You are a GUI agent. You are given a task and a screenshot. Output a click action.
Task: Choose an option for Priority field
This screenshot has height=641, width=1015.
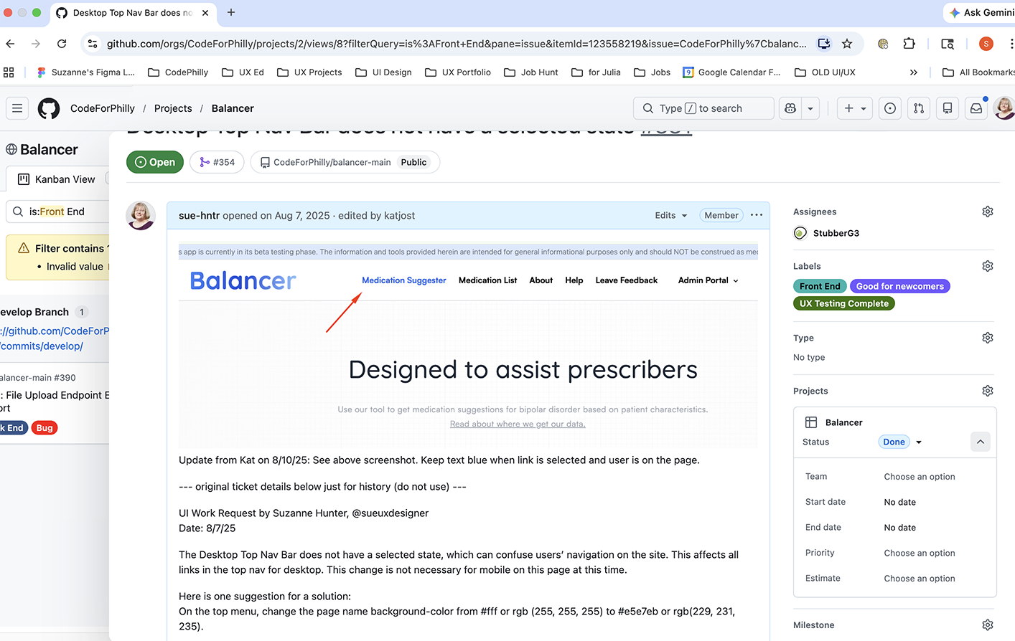pyautogui.click(x=920, y=553)
